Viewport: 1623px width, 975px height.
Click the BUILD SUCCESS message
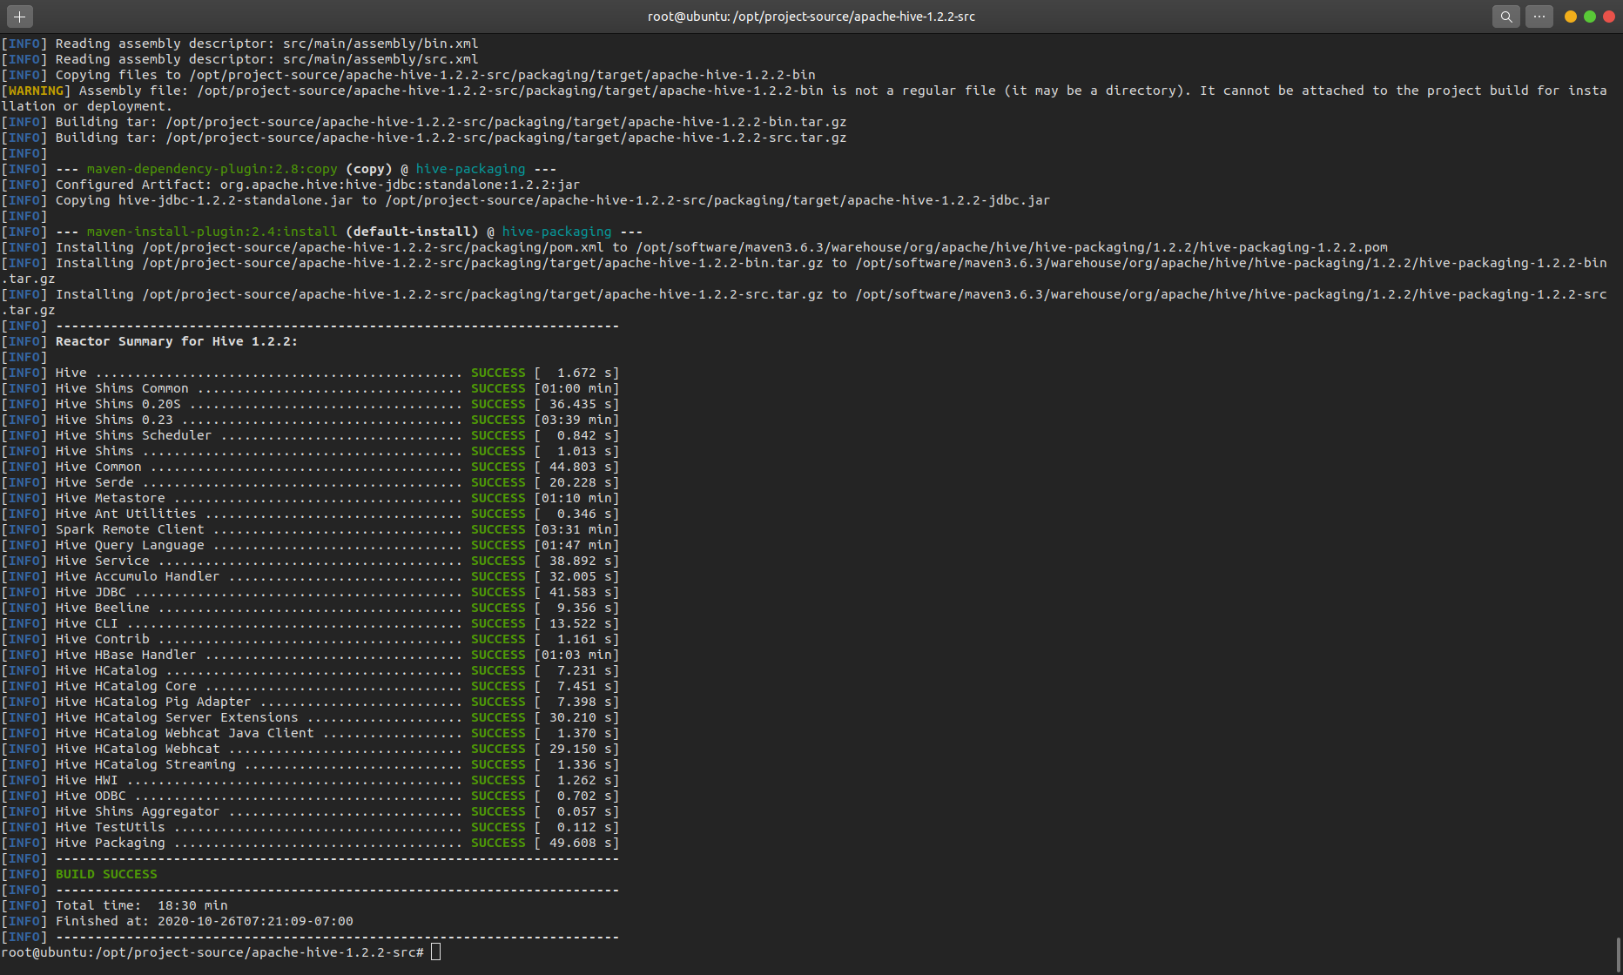106,874
